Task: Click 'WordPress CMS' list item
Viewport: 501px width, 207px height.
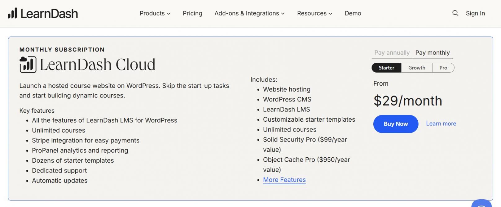Action: click(x=287, y=99)
